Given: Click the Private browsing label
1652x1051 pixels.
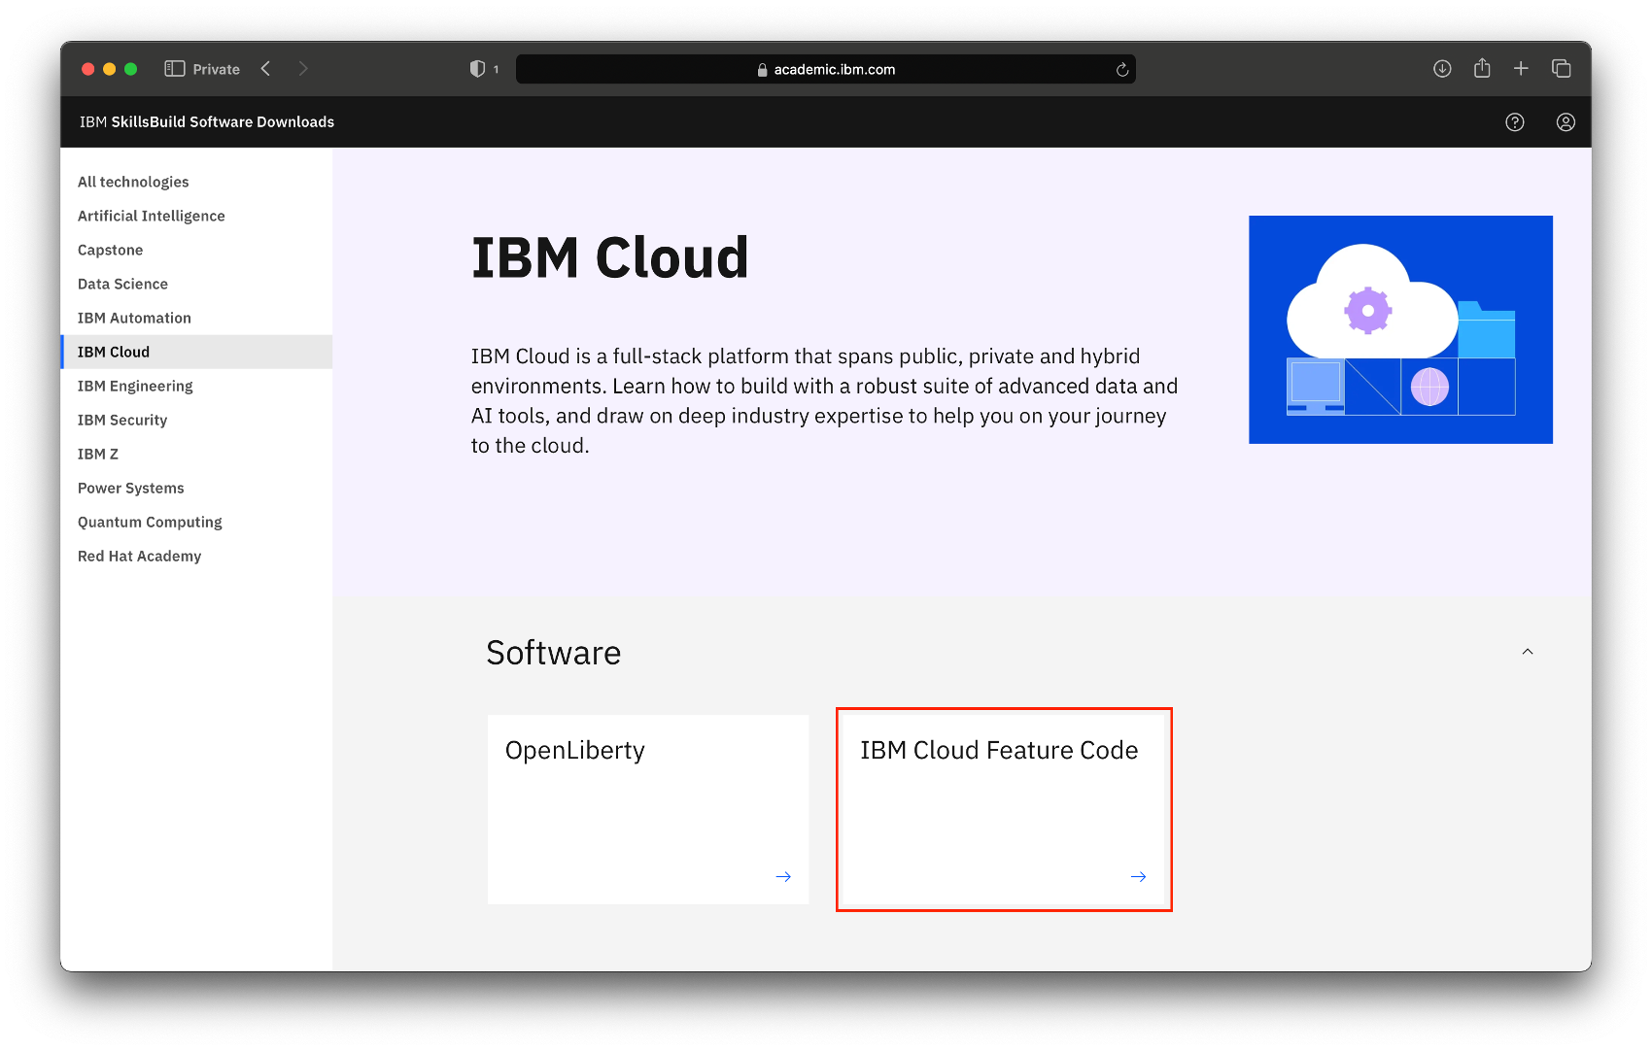Looking at the screenshot, I should click(217, 69).
